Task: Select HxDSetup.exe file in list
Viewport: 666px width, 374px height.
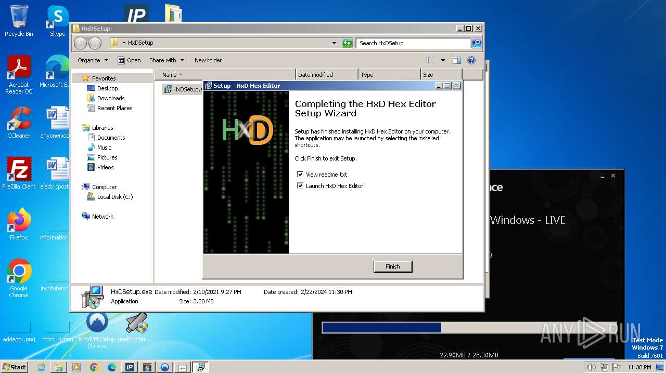Action: tap(182, 89)
